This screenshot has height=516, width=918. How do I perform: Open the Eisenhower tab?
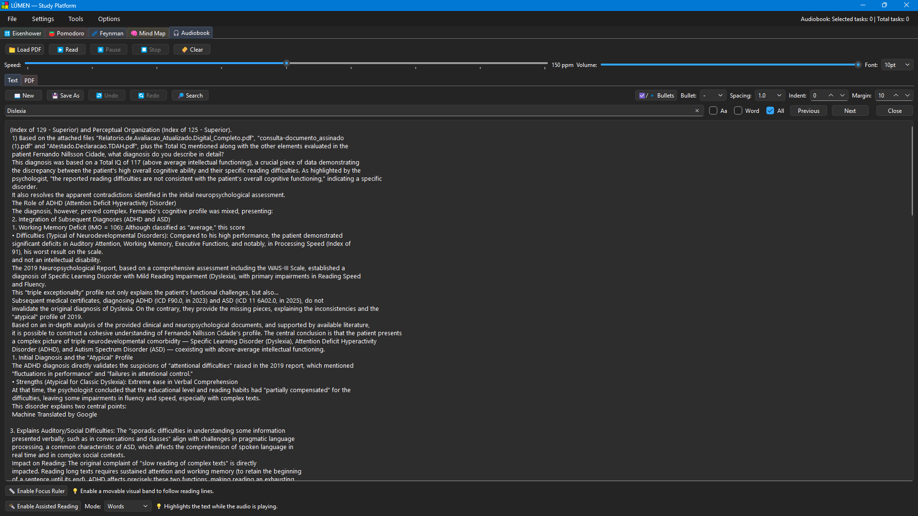pyautogui.click(x=23, y=33)
